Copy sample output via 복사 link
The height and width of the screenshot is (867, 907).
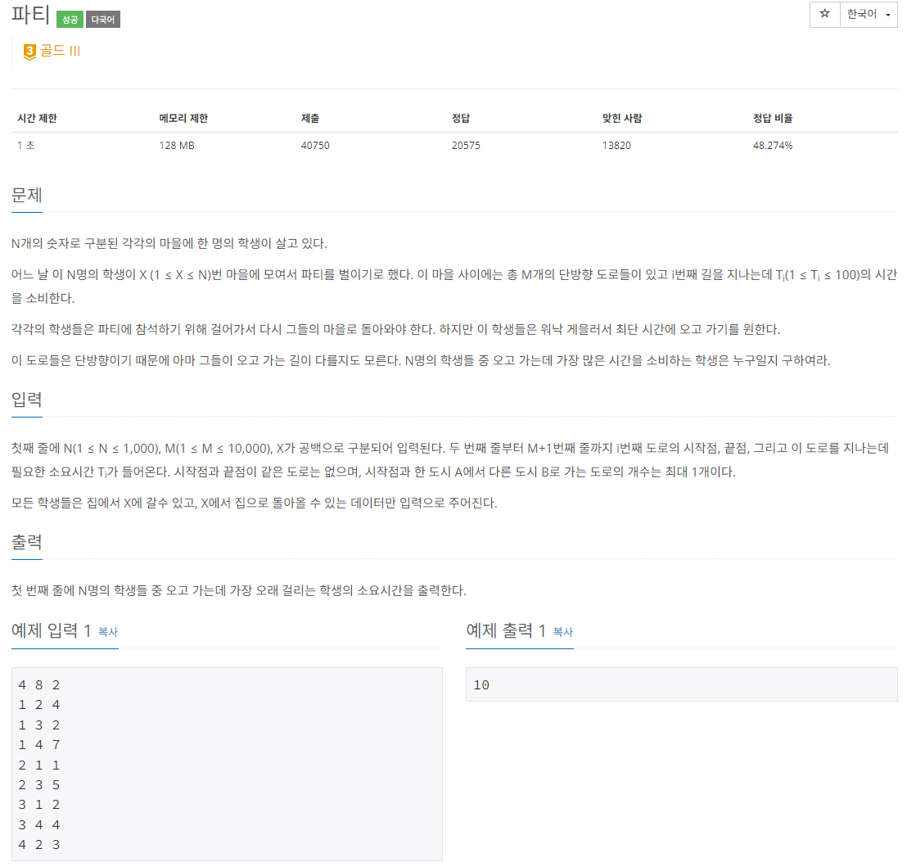coord(563,632)
